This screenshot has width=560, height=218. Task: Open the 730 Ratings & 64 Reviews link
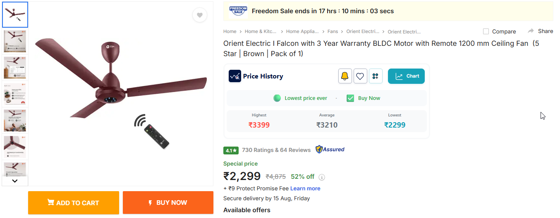pos(276,150)
